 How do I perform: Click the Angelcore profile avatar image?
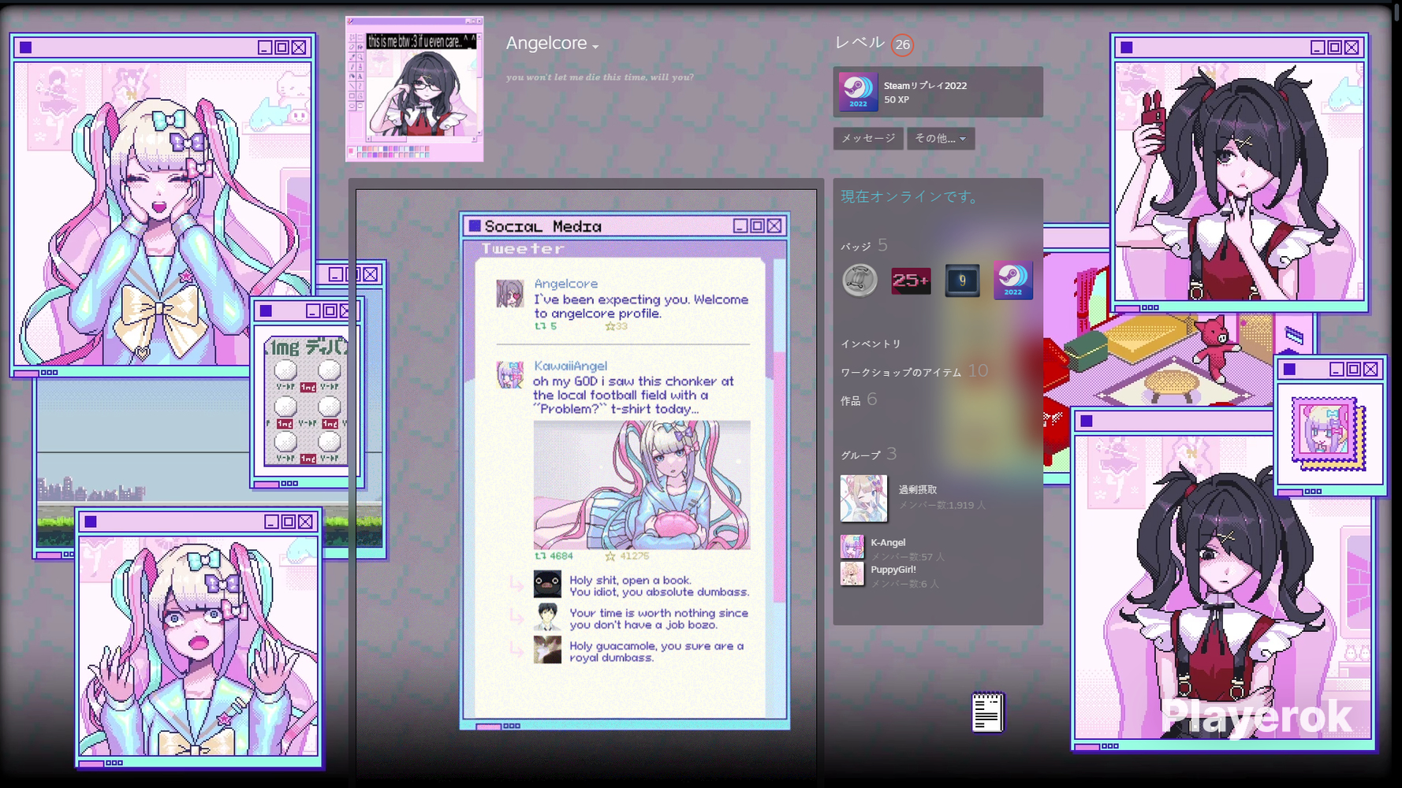(x=414, y=89)
